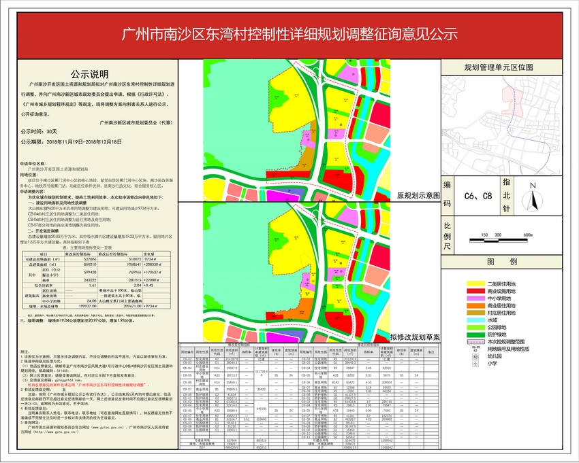The height and width of the screenshot is (463, 579).
Task: Click the 中小学用地 legend label
Action: pos(499,298)
